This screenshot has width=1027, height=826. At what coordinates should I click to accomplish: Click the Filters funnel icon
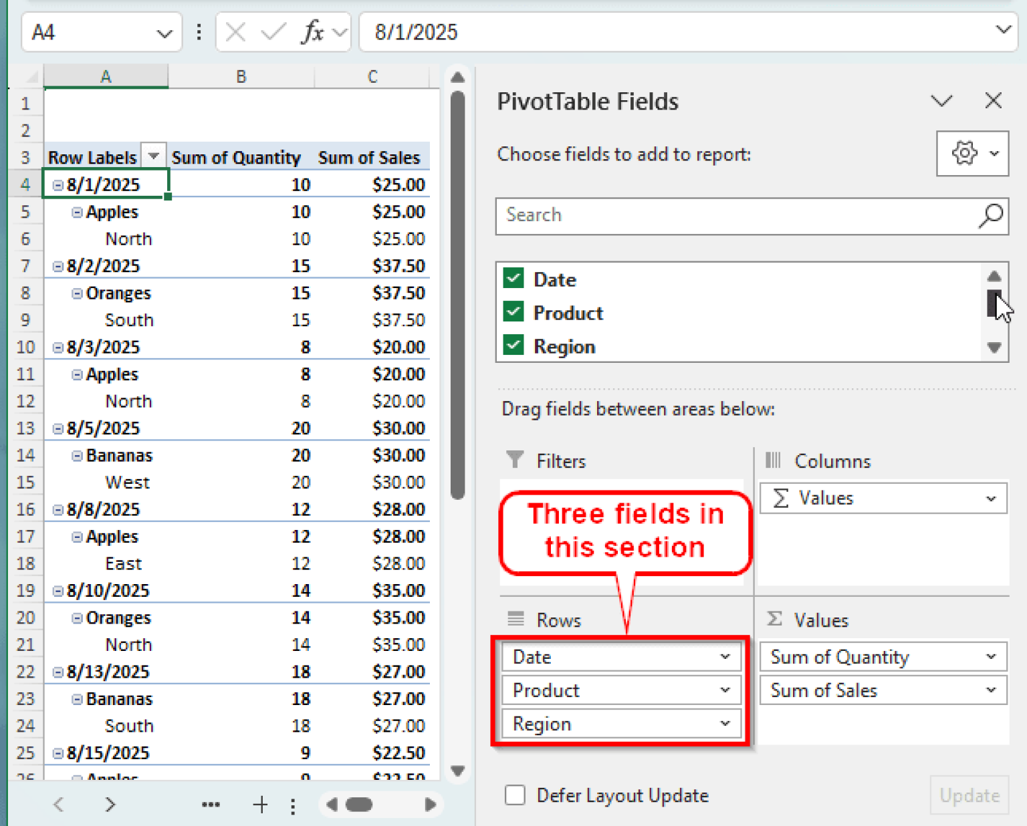click(x=514, y=460)
